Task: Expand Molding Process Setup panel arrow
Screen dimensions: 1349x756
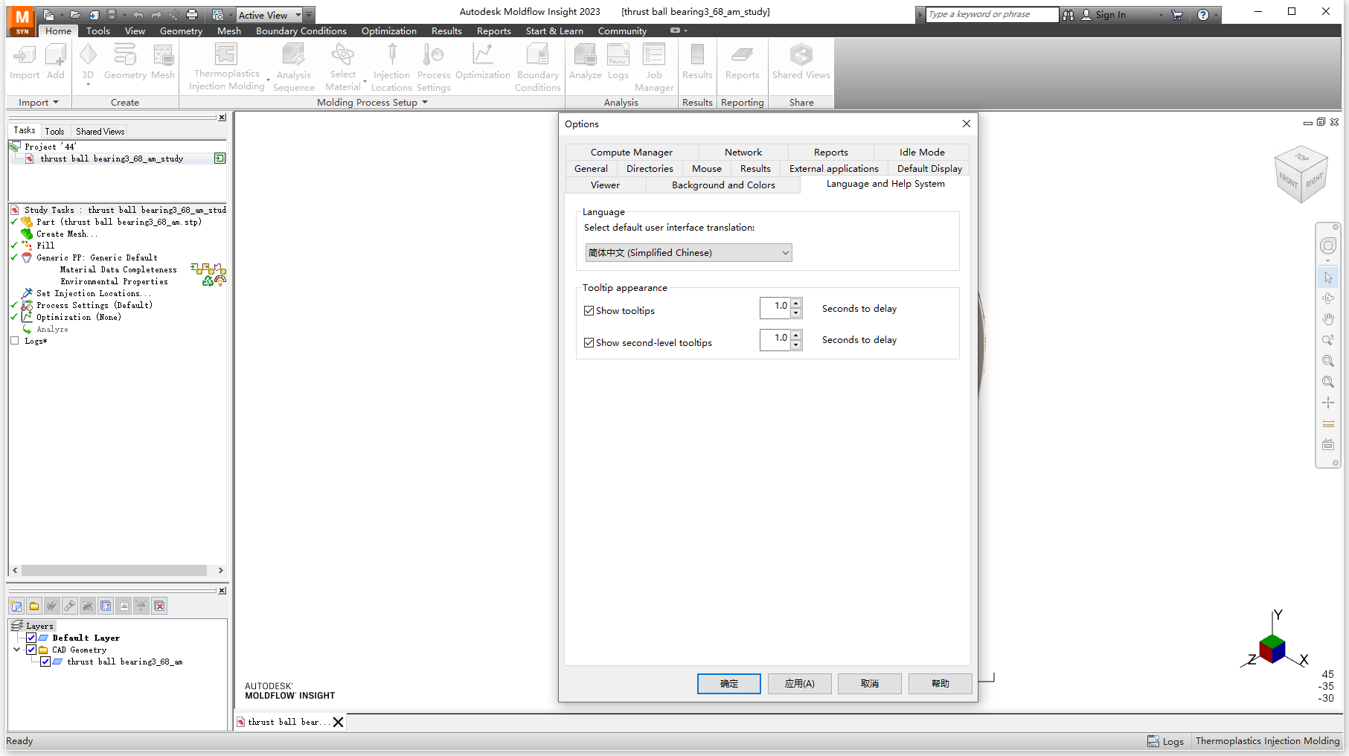Action: pos(425,103)
